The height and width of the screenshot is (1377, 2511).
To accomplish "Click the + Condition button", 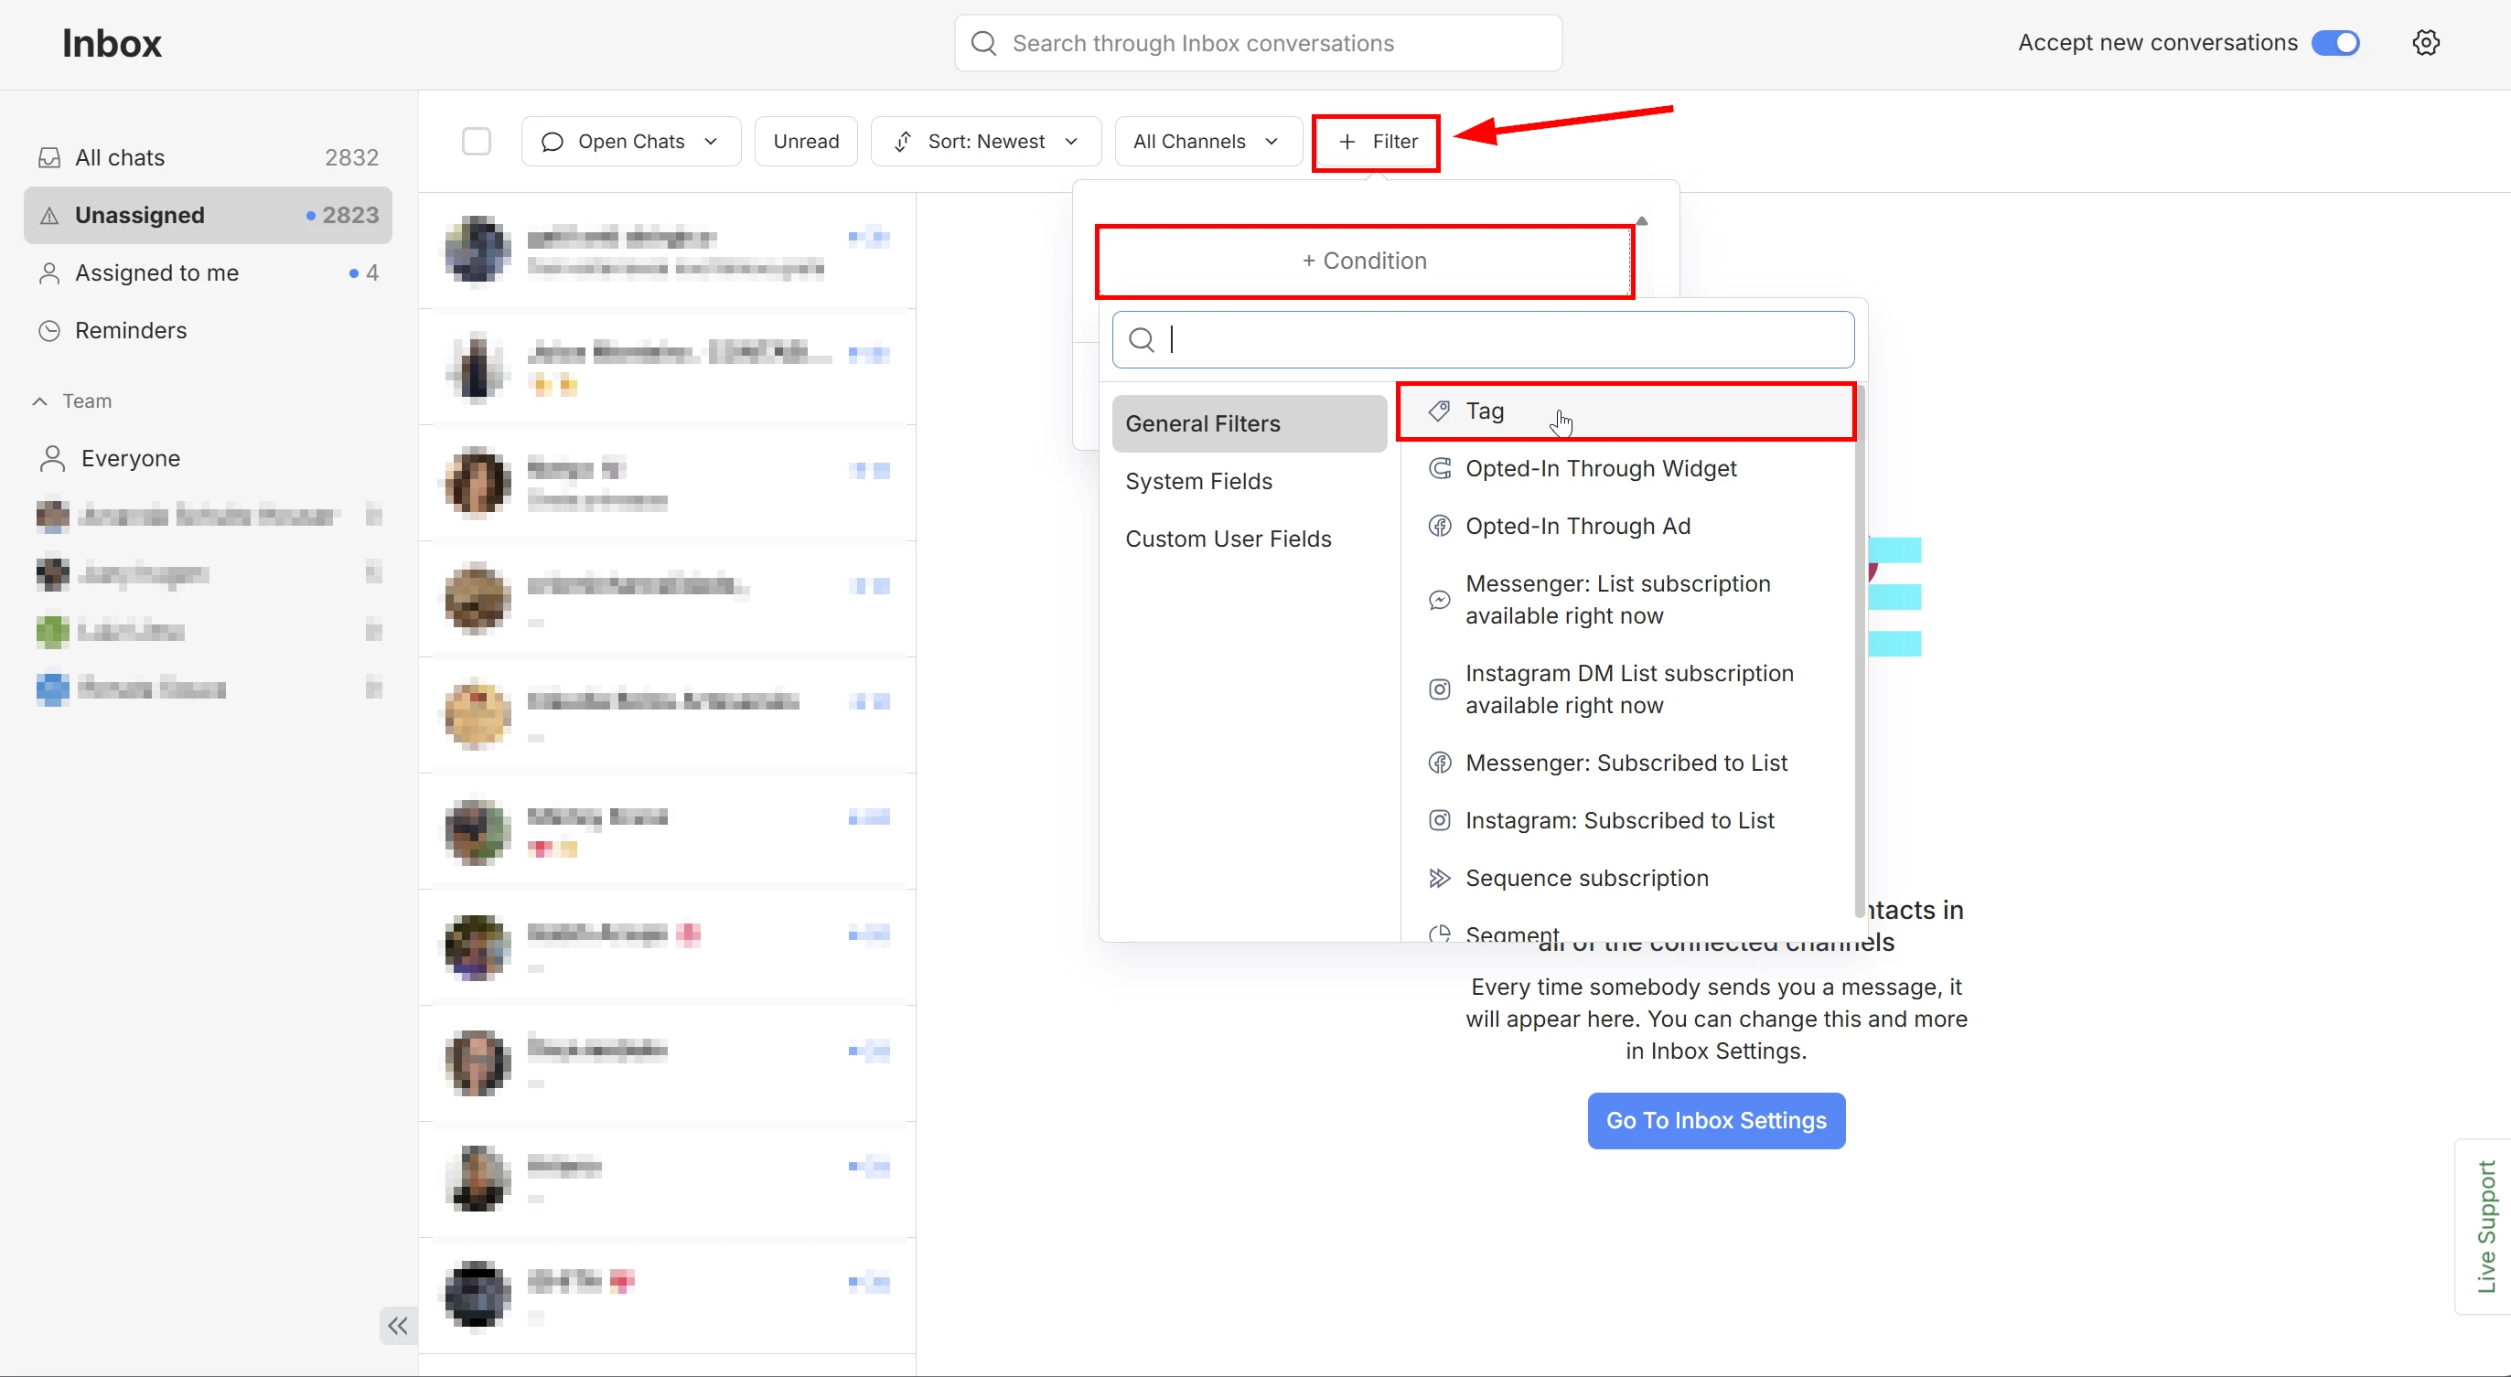I will click(1364, 262).
